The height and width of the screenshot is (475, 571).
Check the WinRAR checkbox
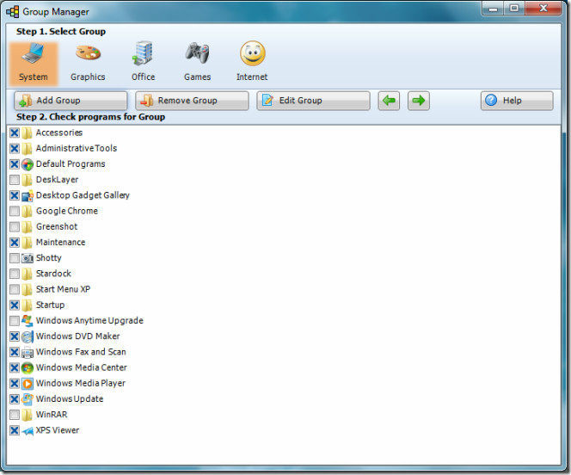(15, 415)
